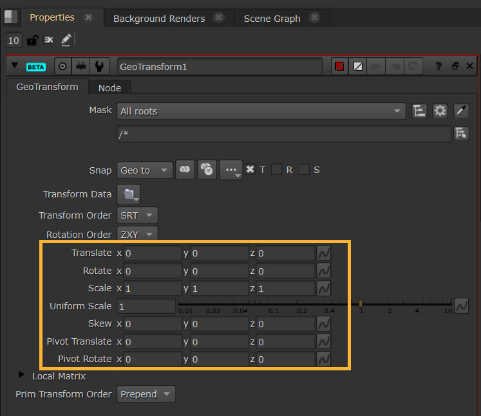This screenshot has height=416, width=481.
Task: Enable the R snap checkbox
Action: (277, 170)
